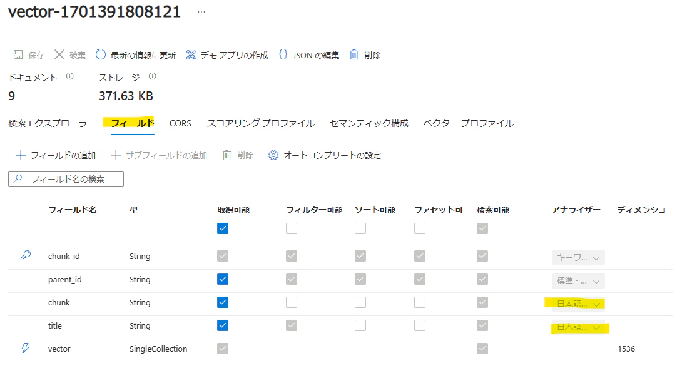Open the analyzer dropdown for chunk_id
This screenshot has height=368, width=692.
click(x=578, y=258)
